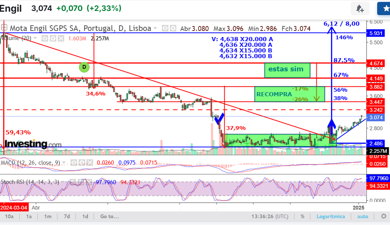Click the 2.486 price line label
Screen dimensions: 390x225
[376, 143]
